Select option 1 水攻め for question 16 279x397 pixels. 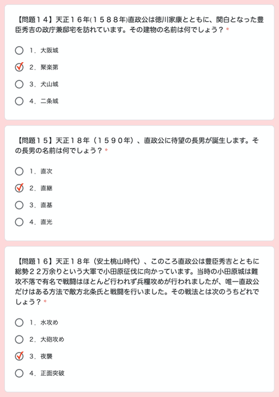(x=19, y=323)
